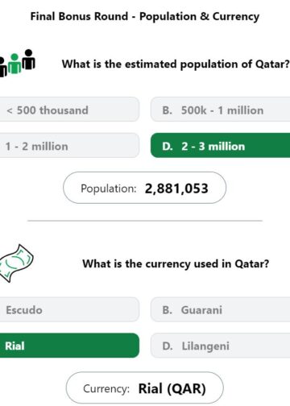Pick the '1 - 2 million' answer
Viewport: 290px width, 406px height.
[69, 146]
